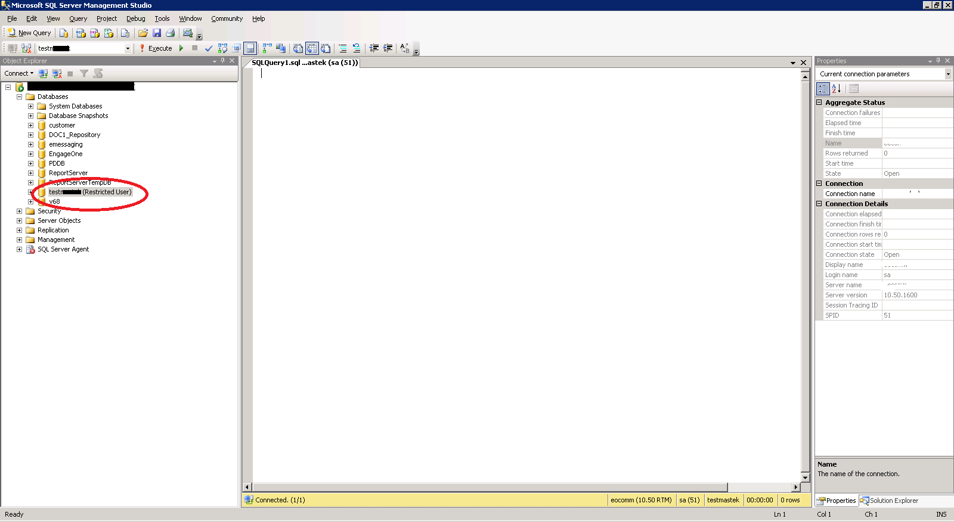954x522 pixels.
Task: Click Object Explorer connect server icon
Action: pos(43,73)
